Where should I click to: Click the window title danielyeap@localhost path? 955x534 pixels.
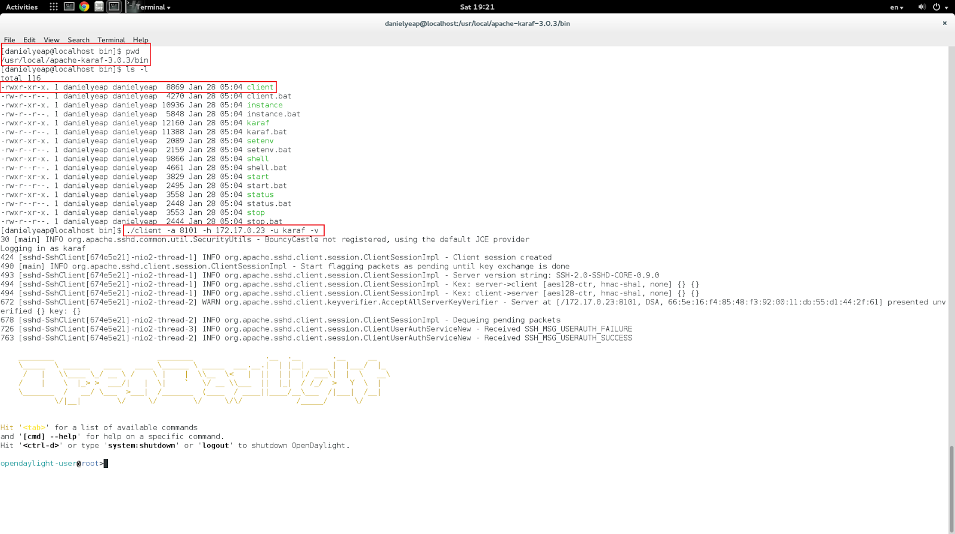(477, 24)
